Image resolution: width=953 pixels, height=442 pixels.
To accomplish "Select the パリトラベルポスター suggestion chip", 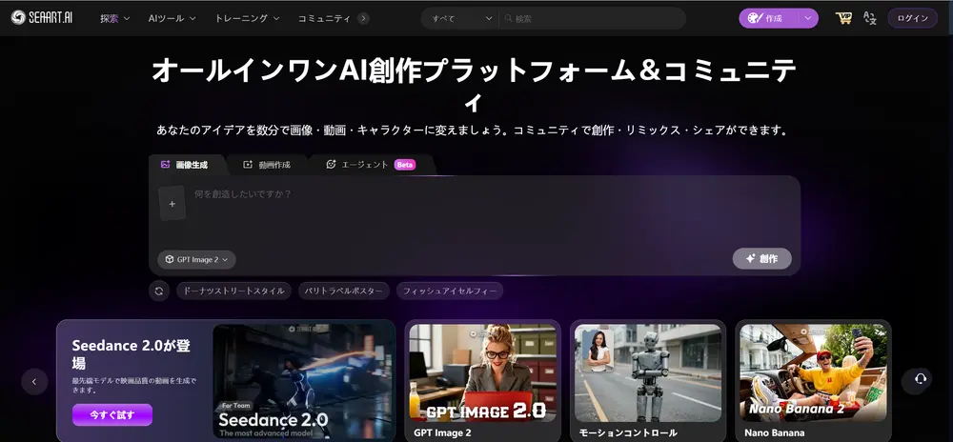I will click(344, 291).
